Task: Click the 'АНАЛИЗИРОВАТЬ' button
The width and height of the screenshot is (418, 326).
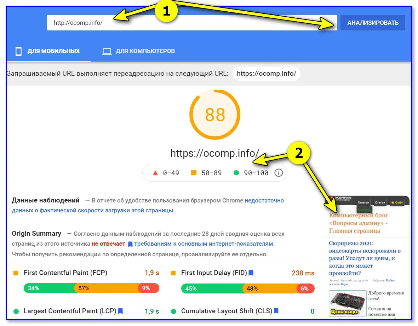Action: (373, 23)
